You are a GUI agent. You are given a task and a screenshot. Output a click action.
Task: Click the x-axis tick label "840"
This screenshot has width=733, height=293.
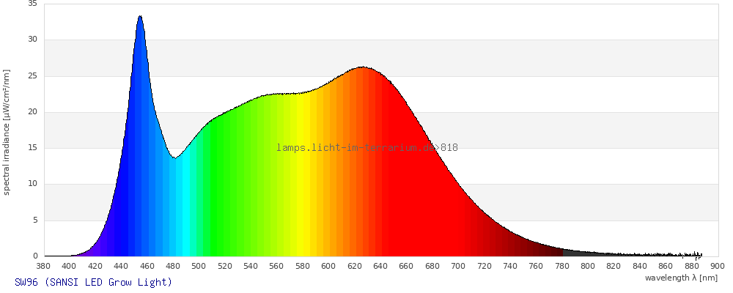click(640, 267)
